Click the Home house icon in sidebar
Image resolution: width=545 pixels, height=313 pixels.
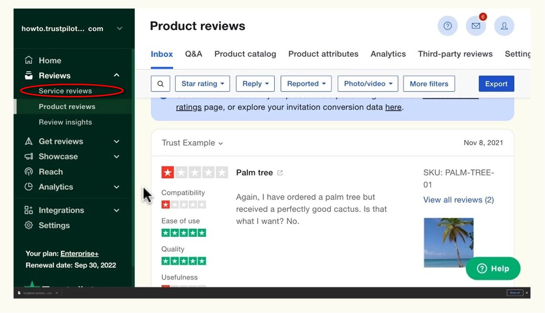coord(29,60)
